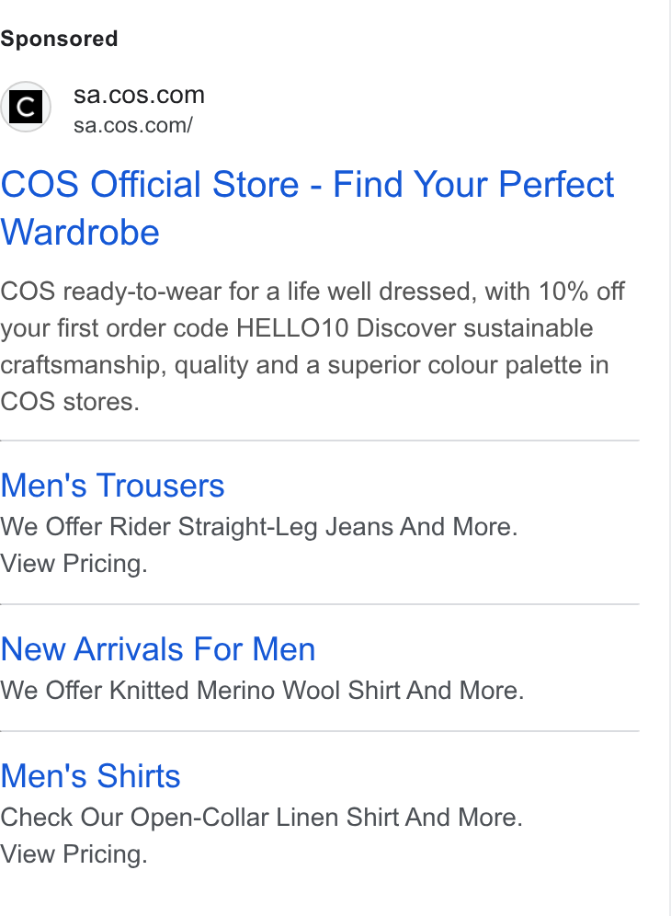Click the sa.cos.com site name
671x916 pixels.
(139, 95)
